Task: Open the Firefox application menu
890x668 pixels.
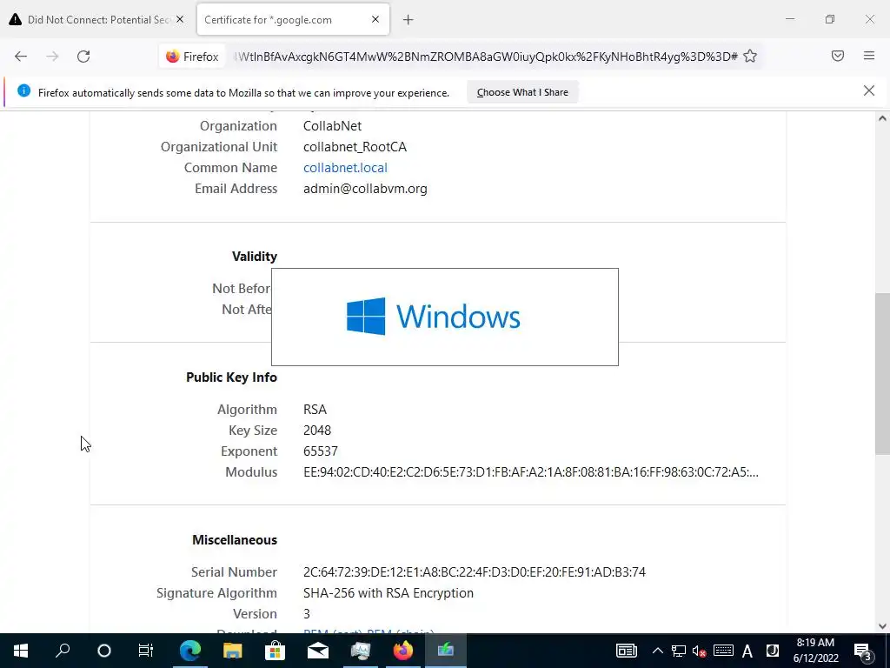Action: (x=869, y=56)
